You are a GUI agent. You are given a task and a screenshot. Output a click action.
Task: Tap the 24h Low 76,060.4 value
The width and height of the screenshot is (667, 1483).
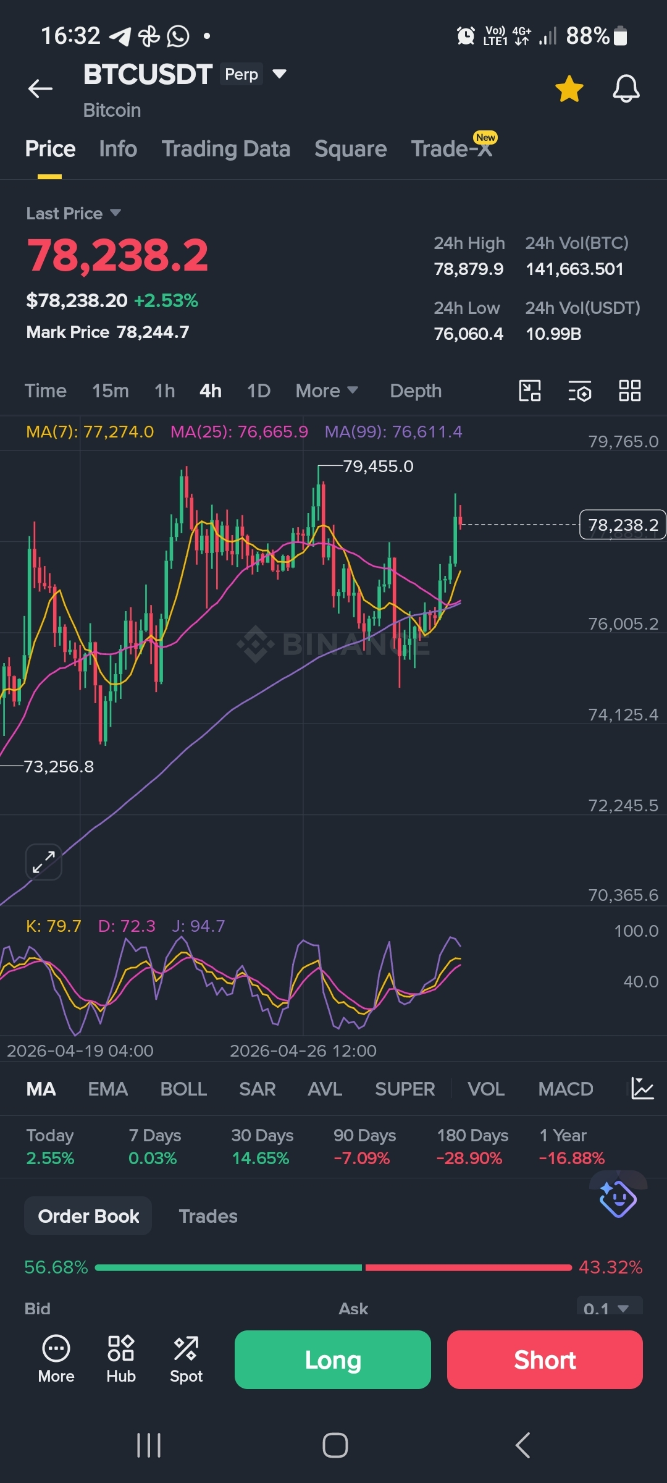tap(468, 334)
